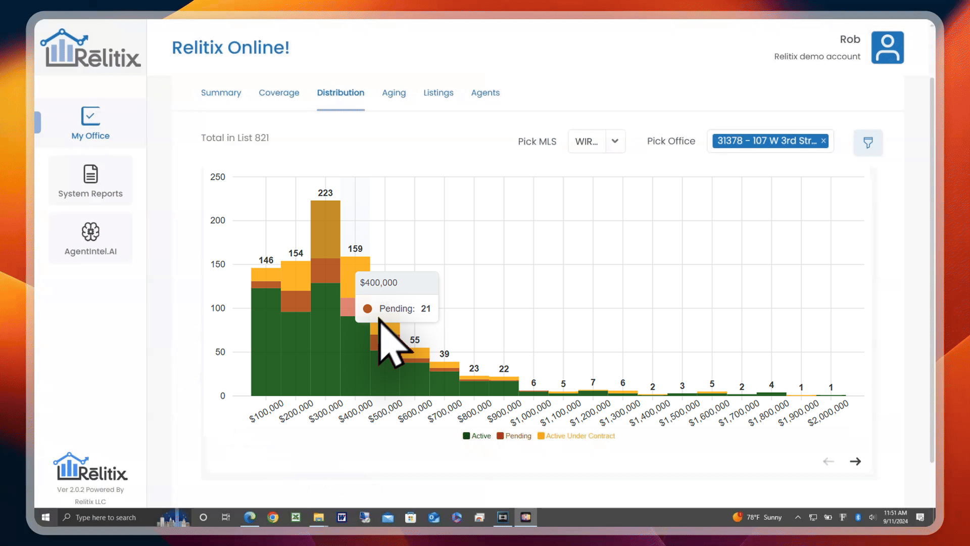Open the weather 78°F Sunny widget
This screenshot has height=546, width=970.
757,517
